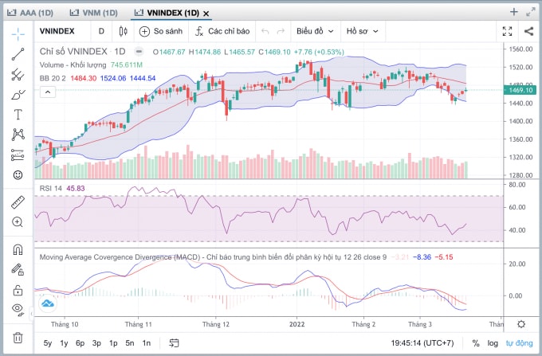Open Các chỉ báo indicators

(x=222, y=31)
